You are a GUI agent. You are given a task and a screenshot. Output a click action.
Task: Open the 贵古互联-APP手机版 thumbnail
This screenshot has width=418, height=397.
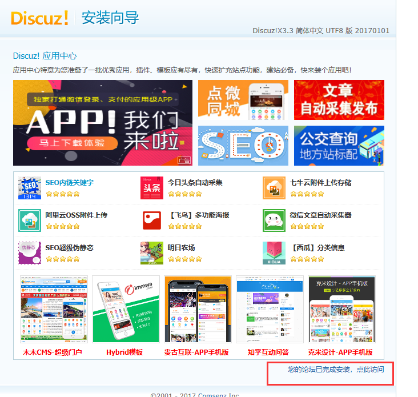click(x=198, y=309)
